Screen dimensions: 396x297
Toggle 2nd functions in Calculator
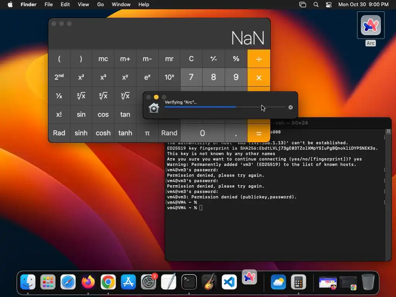coord(59,77)
